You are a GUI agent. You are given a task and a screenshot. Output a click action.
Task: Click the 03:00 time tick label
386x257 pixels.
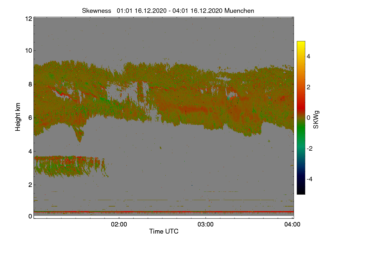click(206, 225)
